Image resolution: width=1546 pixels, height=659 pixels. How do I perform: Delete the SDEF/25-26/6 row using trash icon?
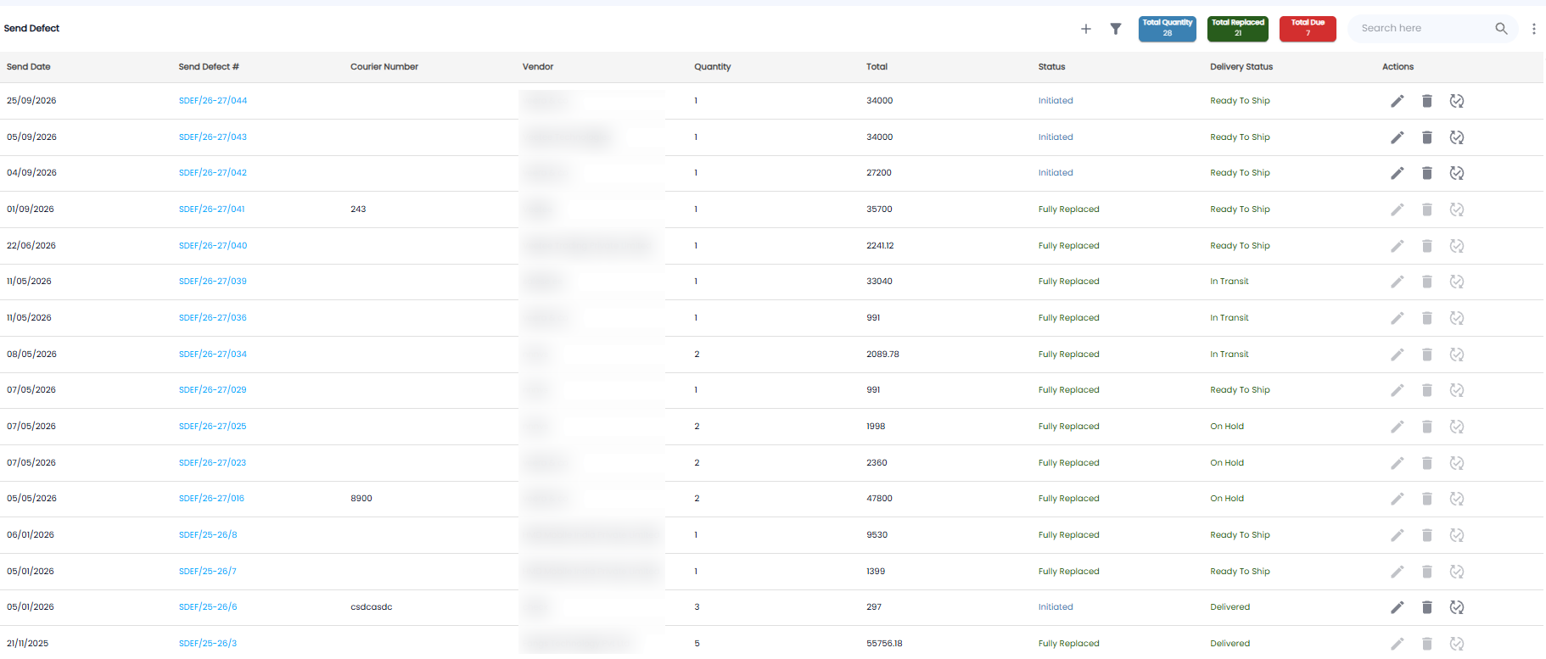[1427, 607]
